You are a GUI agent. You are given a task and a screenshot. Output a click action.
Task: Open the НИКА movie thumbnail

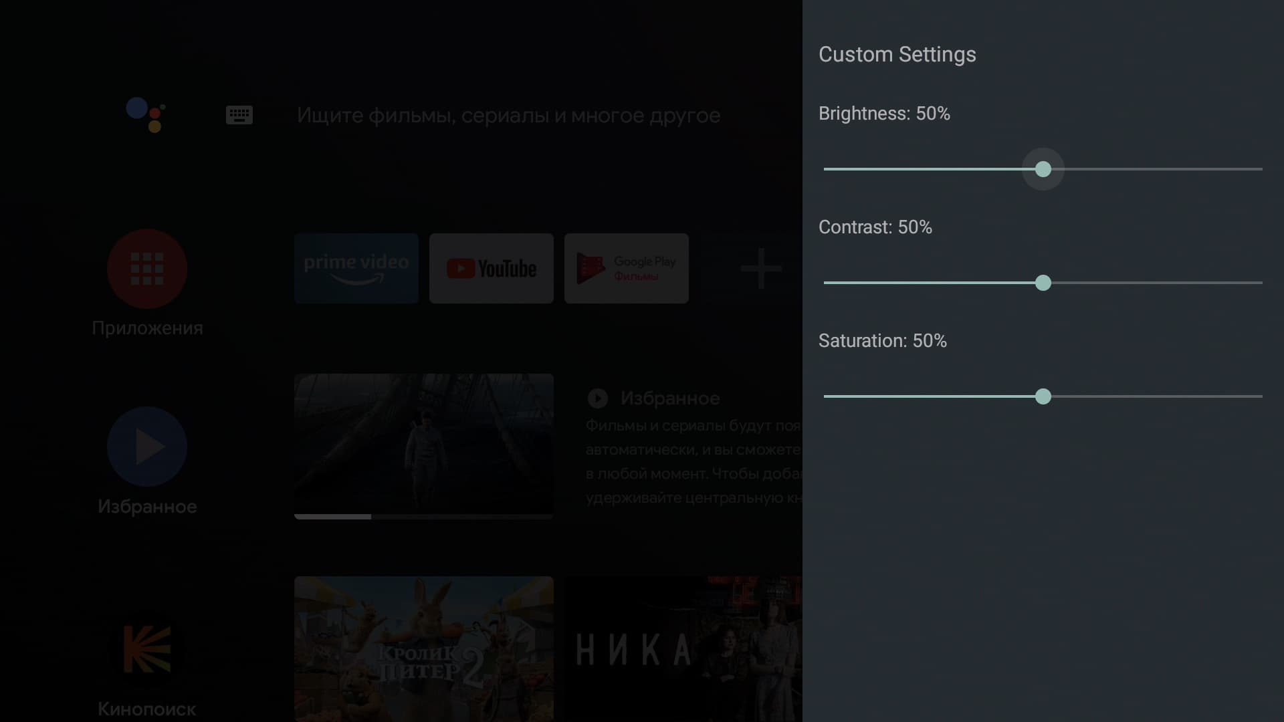[683, 648]
